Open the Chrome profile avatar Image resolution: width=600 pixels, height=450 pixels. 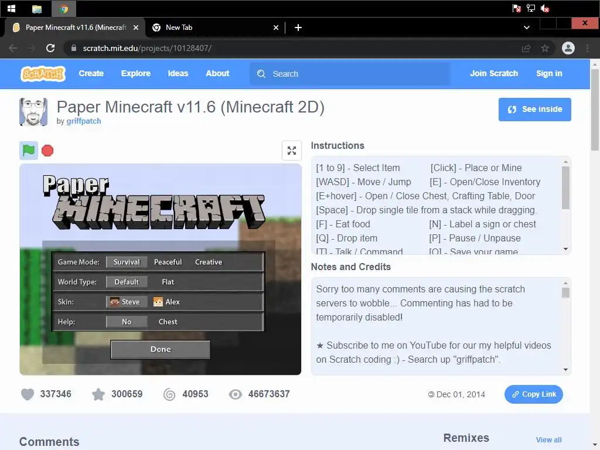click(568, 48)
